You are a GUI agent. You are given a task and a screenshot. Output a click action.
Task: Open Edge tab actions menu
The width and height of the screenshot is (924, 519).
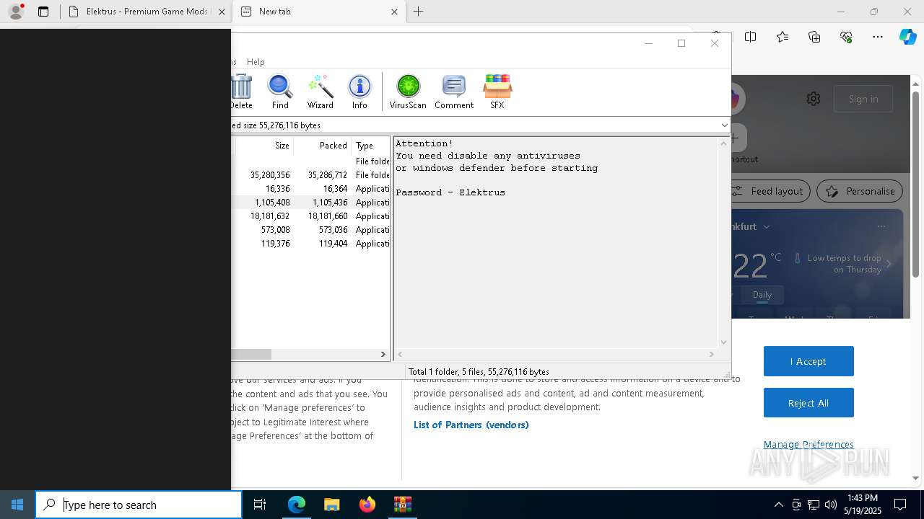tap(43, 12)
